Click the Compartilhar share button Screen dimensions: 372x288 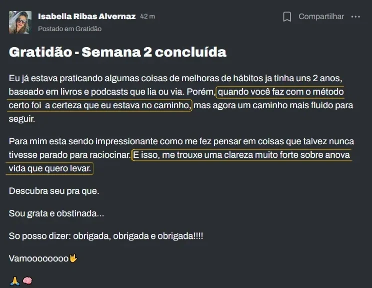click(x=321, y=17)
